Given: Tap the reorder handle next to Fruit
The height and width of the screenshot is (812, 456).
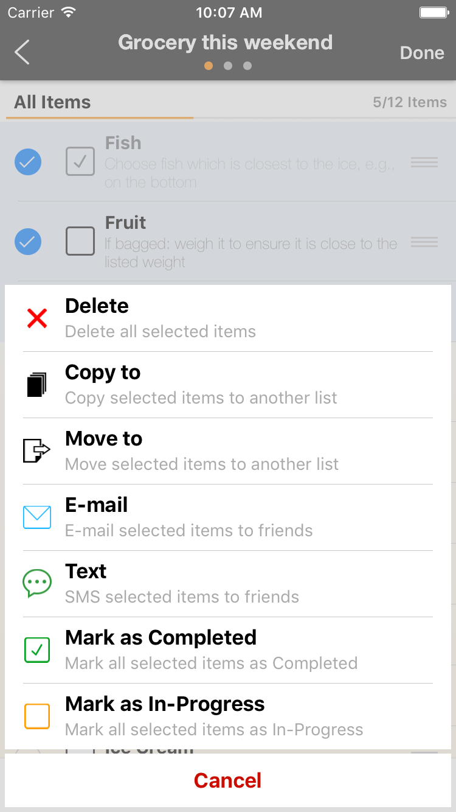Looking at the screenshot, I should click(424, 242).
